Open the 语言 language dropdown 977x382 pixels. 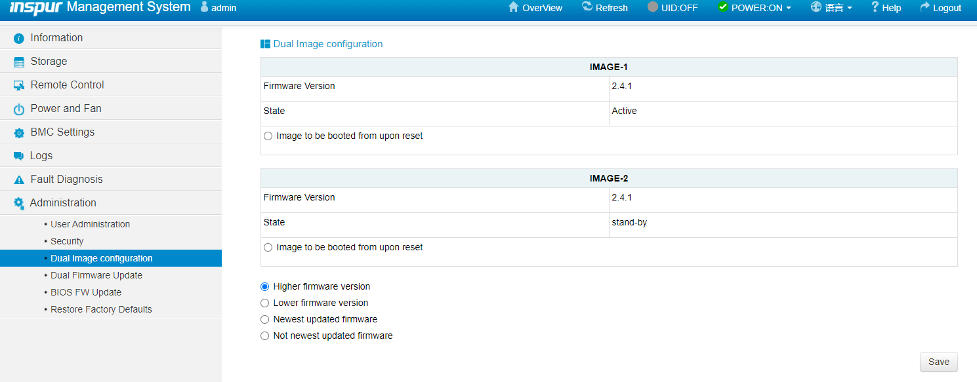[831, 8]
